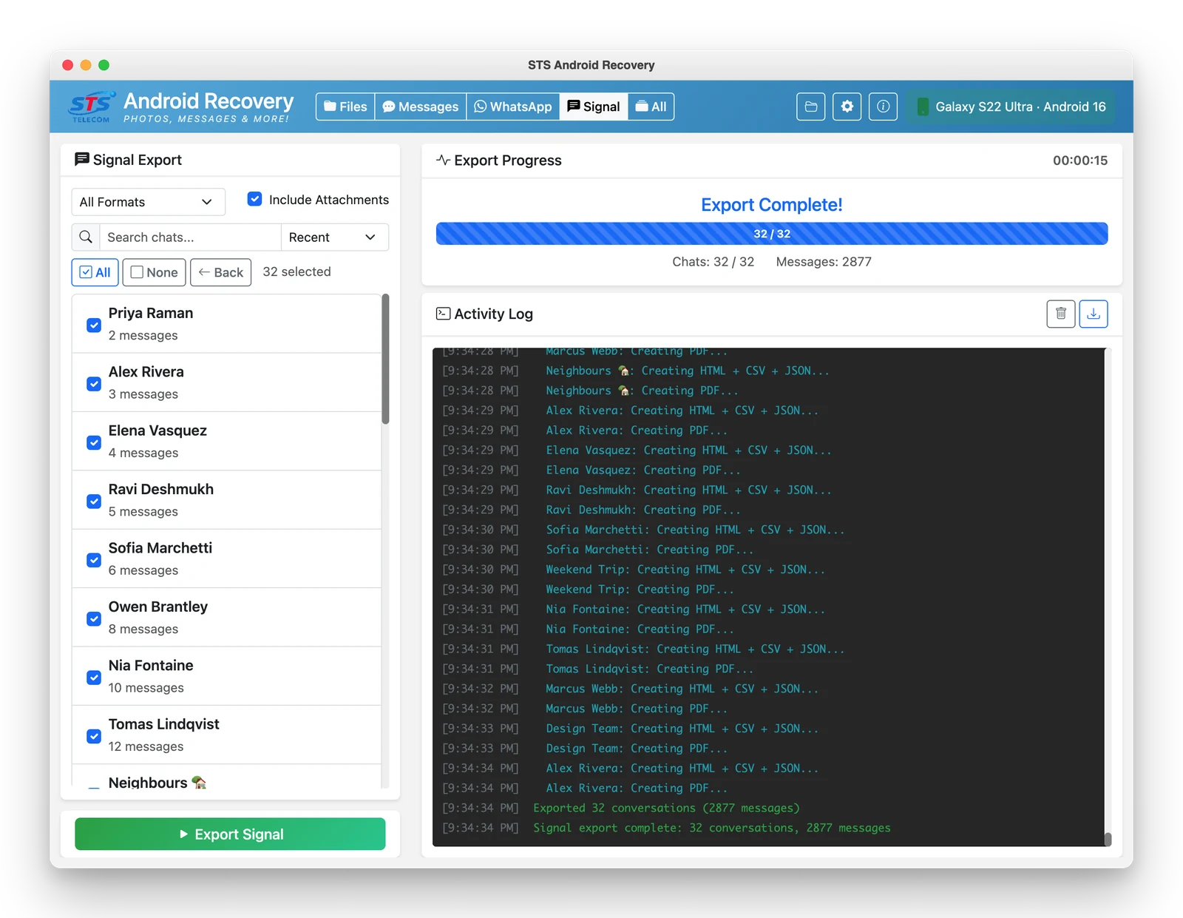Click the Search chats input field
The width and height of the screenshot is (1183, 918).
(x=190, y=237)
